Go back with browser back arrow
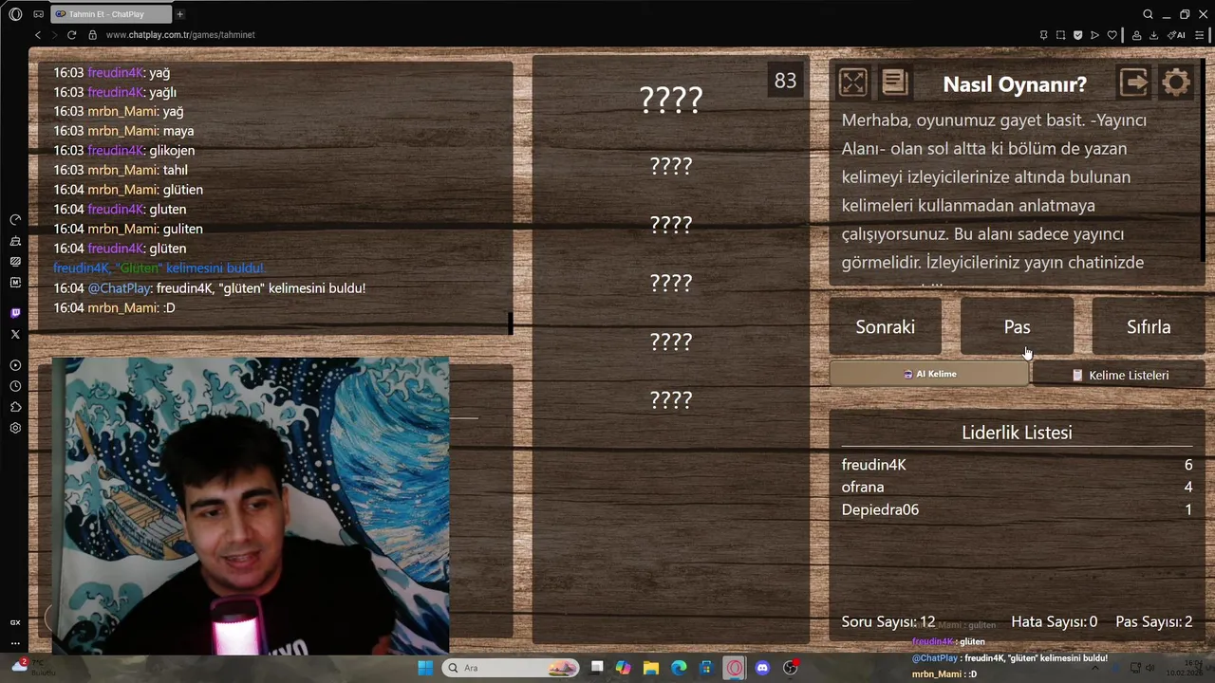Image resolution: width=1215 pixels, height=683 pixels. (x=37, y=35)
